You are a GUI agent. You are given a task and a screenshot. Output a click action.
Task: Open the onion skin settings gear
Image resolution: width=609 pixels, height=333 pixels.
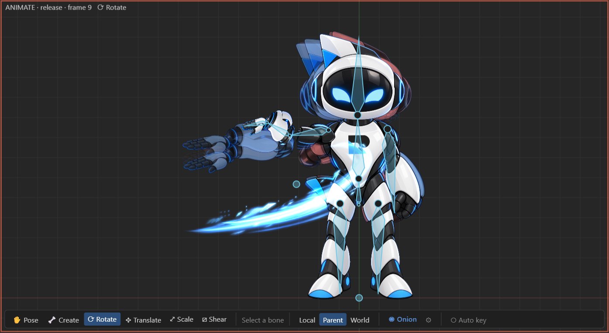click(428, 320)
